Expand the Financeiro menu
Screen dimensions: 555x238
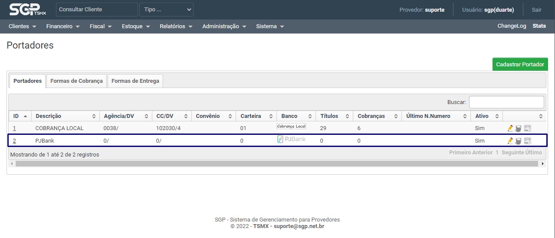(x=63, y=26)
